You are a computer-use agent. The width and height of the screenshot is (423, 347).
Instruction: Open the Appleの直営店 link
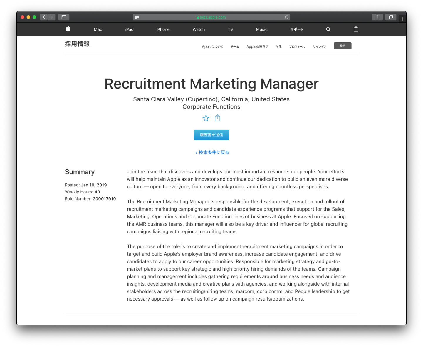pyautogui.click(x=257, y=46)
